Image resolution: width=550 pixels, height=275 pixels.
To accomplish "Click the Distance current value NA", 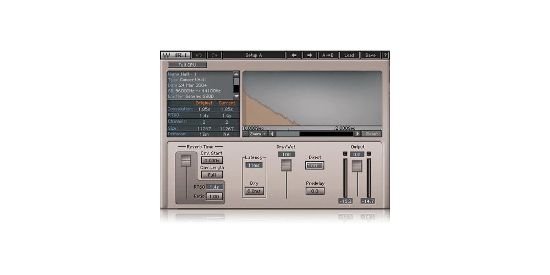I will point(227,134).
